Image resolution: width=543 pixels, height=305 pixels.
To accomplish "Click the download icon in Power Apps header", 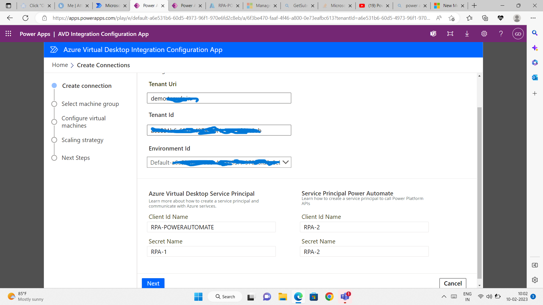I will coord(467,34).
